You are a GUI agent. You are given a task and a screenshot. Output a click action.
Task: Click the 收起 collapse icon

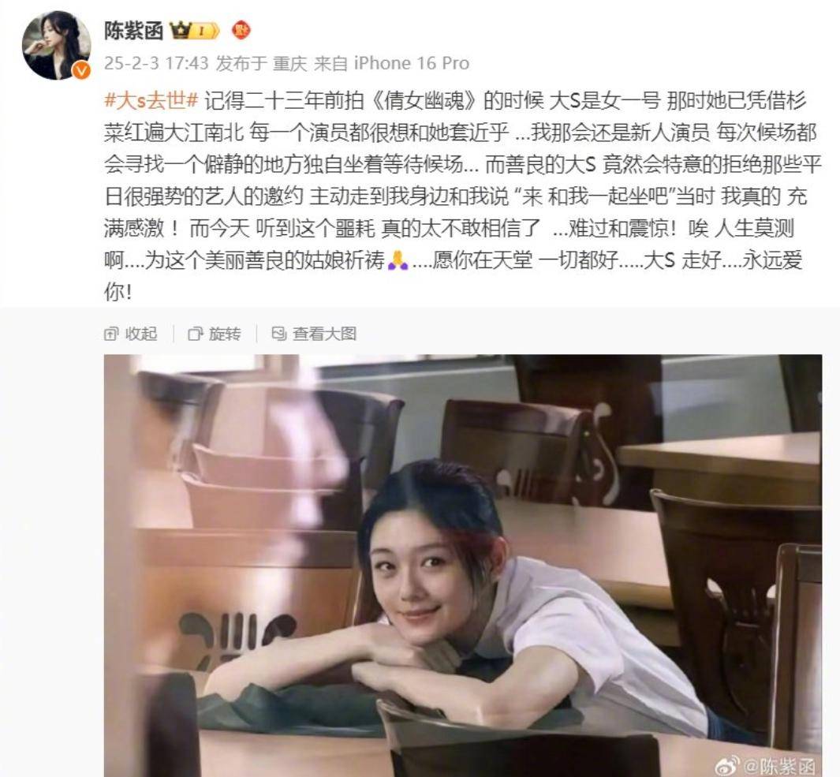pyautogui.click(x=111, y=334)
